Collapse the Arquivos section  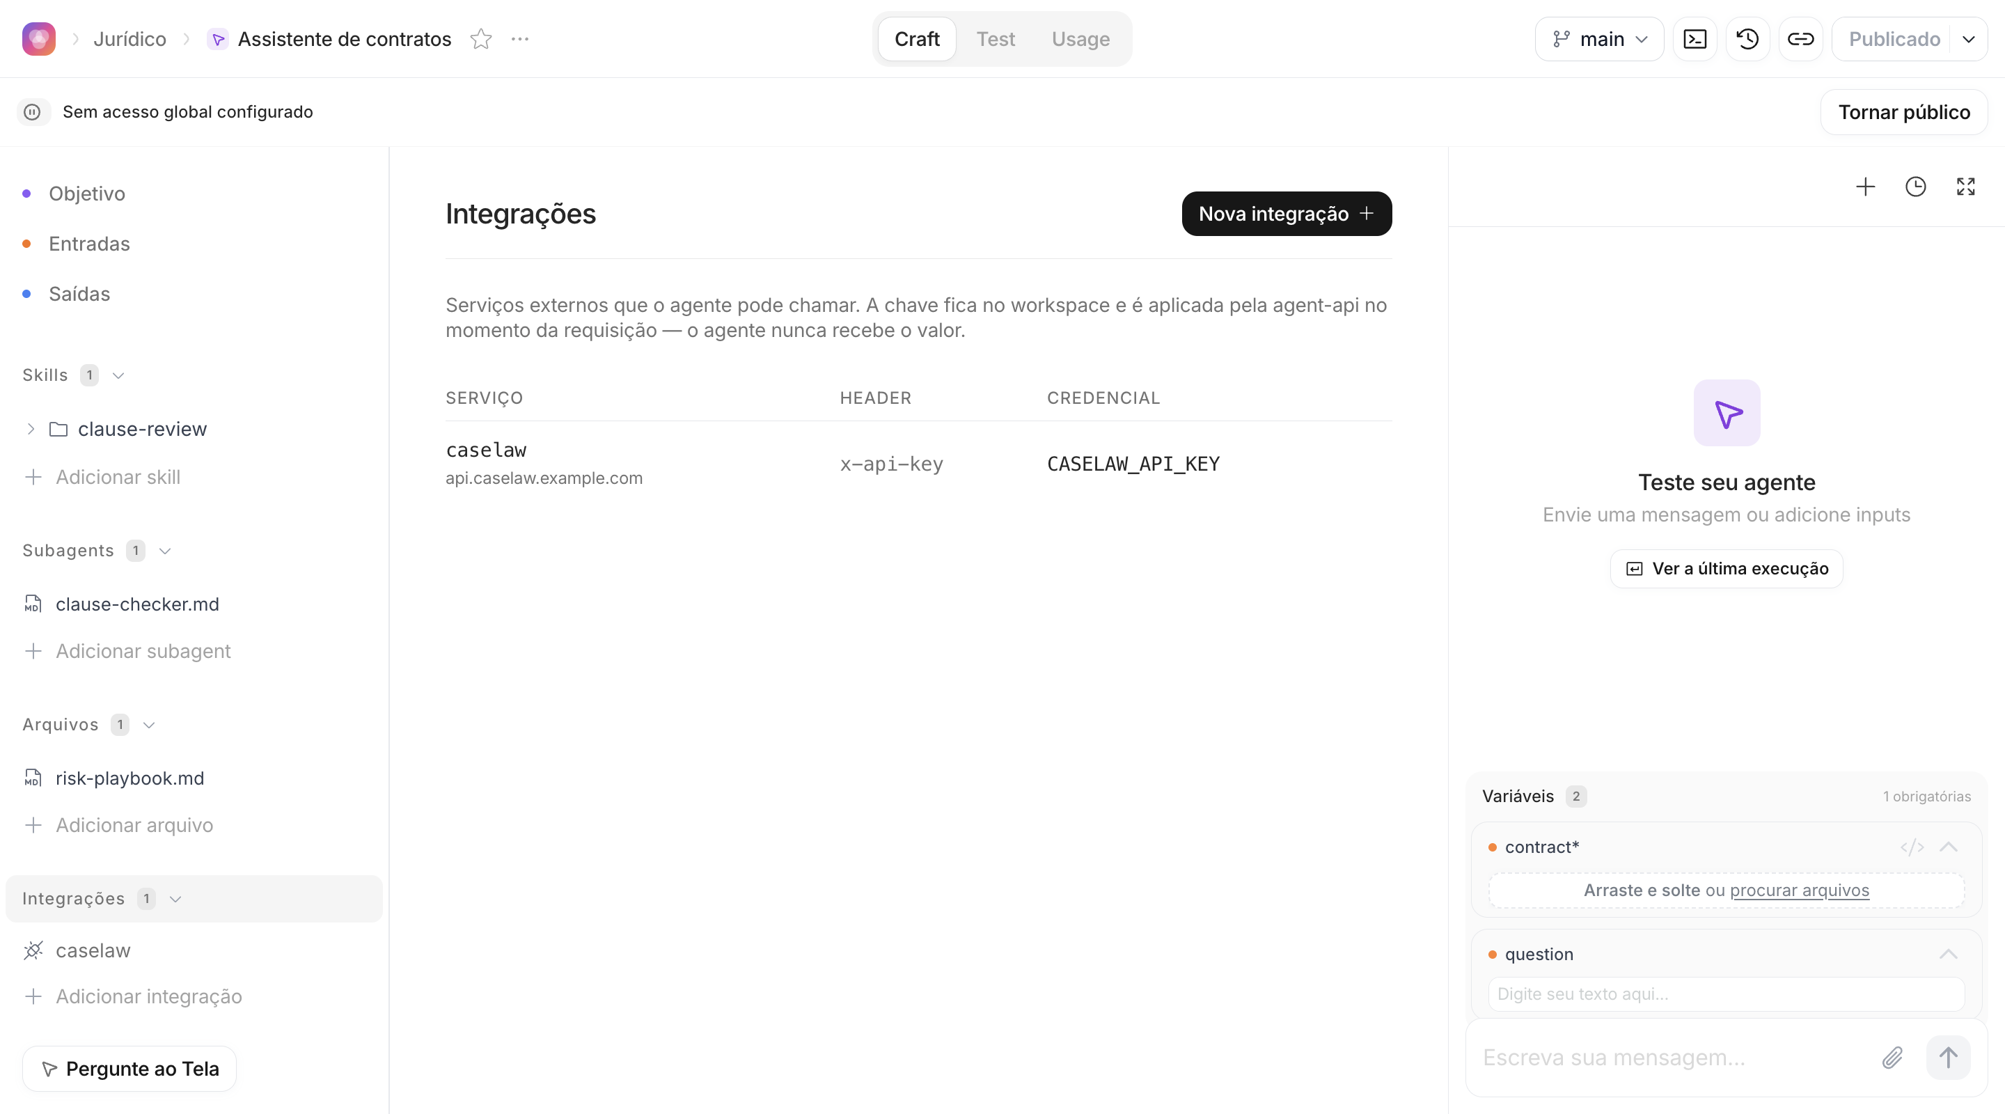point(150,725)
